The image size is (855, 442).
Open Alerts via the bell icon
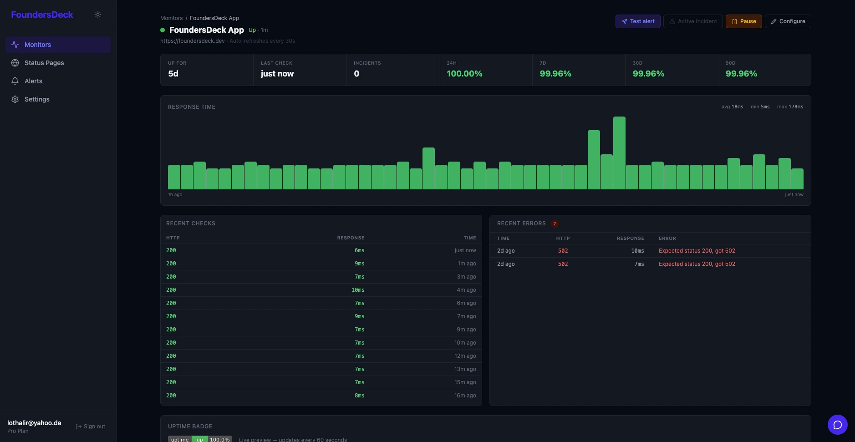point(15,81)
